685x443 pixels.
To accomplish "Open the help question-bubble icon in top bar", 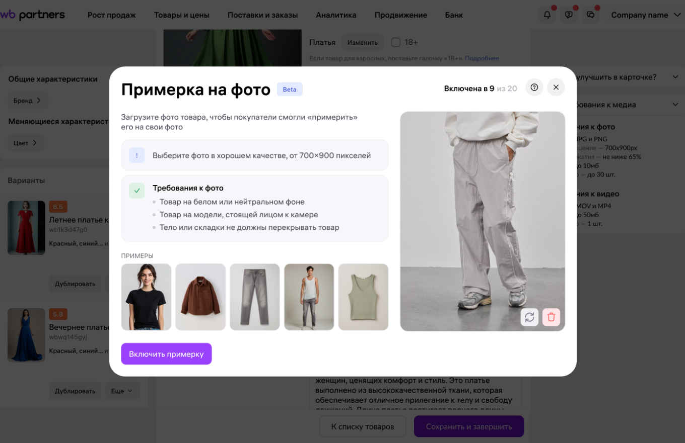I will (x=569, y=15).
